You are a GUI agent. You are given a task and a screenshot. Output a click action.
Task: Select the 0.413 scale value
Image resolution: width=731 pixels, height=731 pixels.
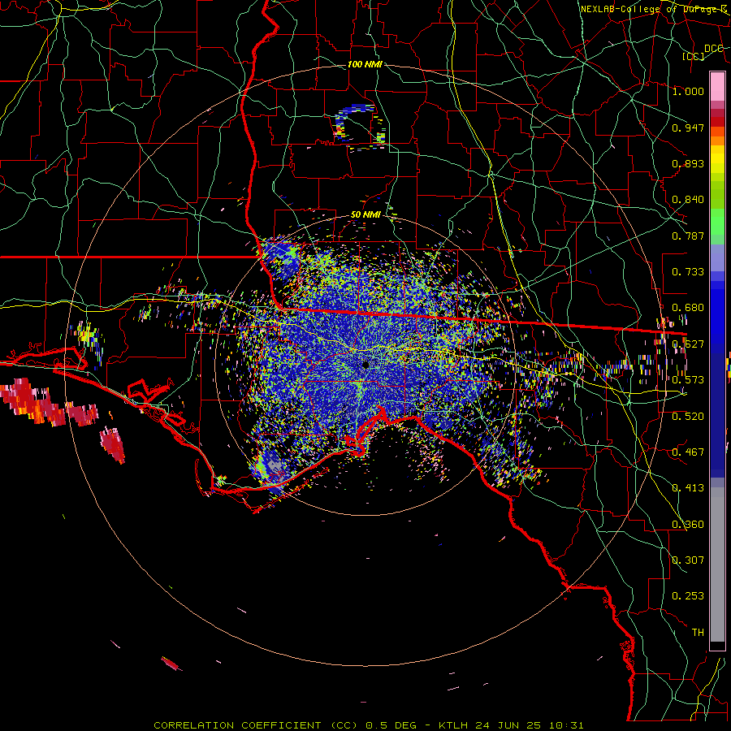pyautogui.click(x=688, y=488)
